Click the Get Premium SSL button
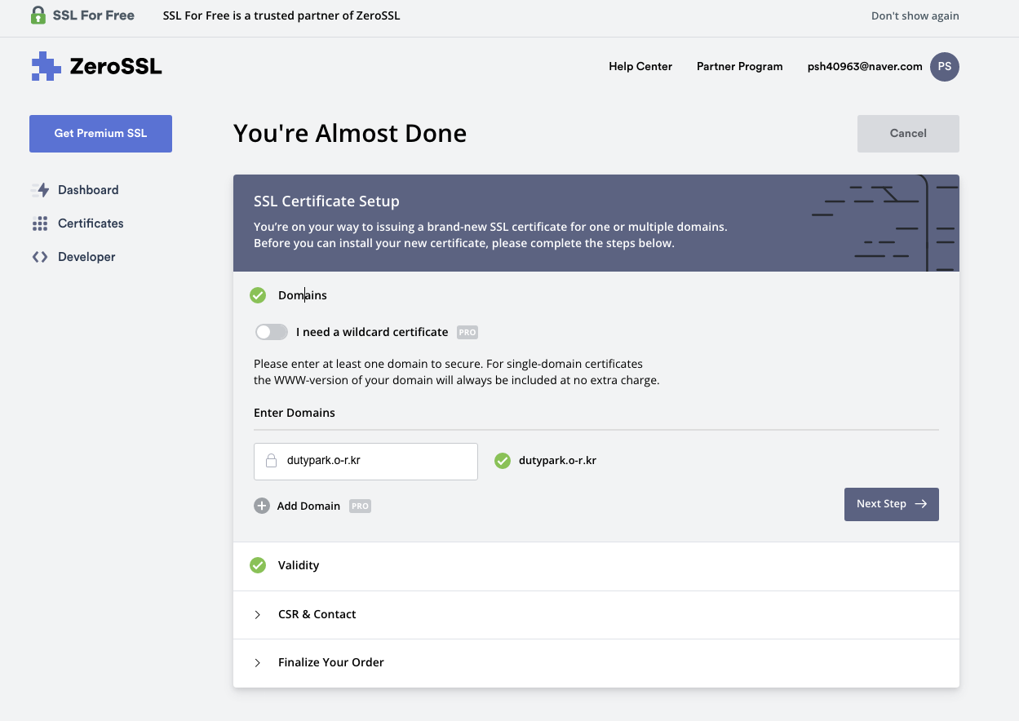 [101, 134]
